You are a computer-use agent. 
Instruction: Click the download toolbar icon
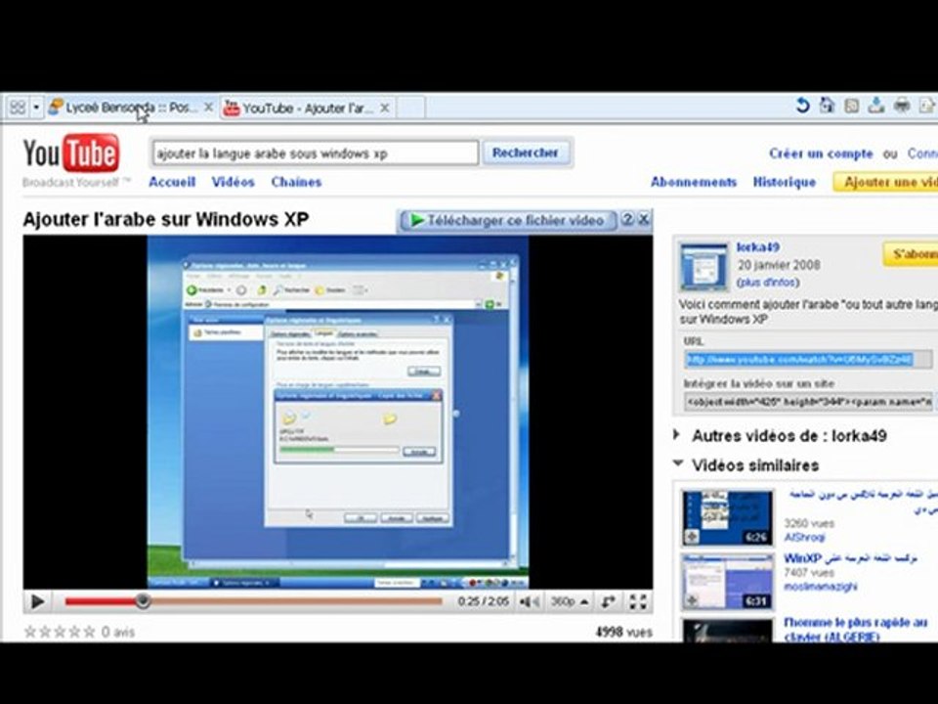[x=876, y=106]
